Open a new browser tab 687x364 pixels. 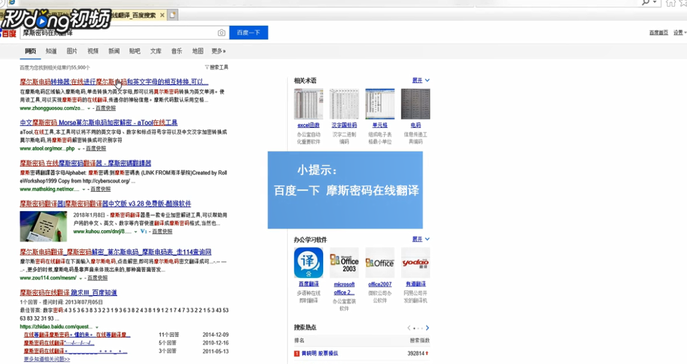(172, 16)
